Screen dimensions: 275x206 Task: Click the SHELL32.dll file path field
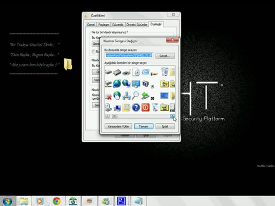coord(129,56)
